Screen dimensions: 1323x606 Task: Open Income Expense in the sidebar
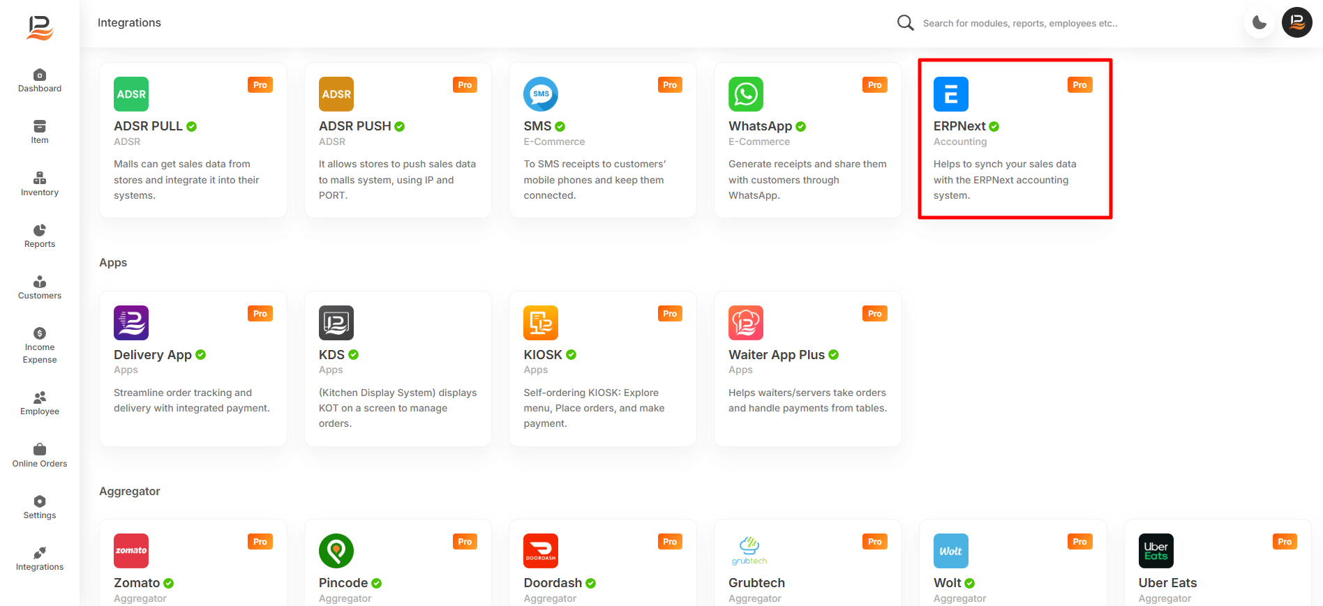click(40, 346)
